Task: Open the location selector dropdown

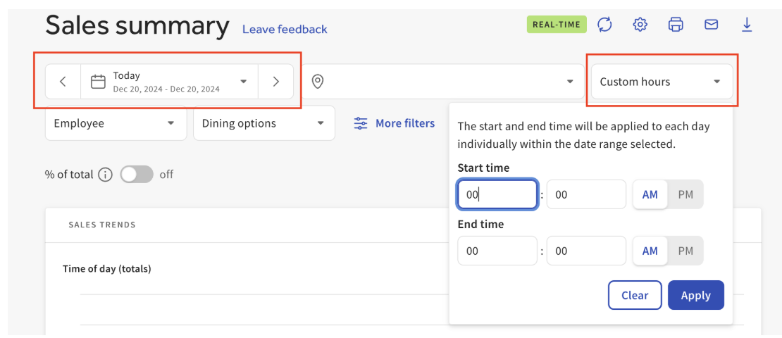Action: point(443,81)
